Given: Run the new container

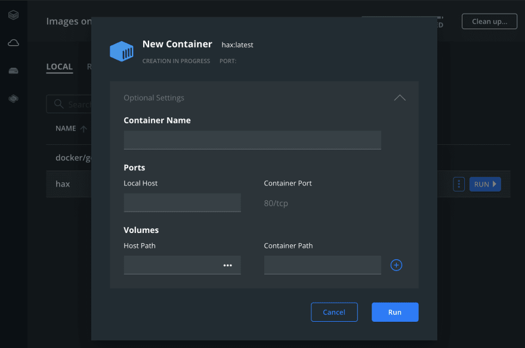Looking at the screenshot, I should 395,312.
